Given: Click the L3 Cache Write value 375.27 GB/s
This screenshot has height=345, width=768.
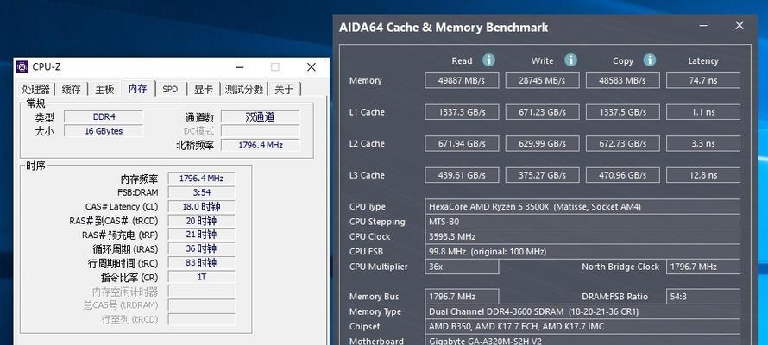Looking at the screenshot, I should pos(542,175).
